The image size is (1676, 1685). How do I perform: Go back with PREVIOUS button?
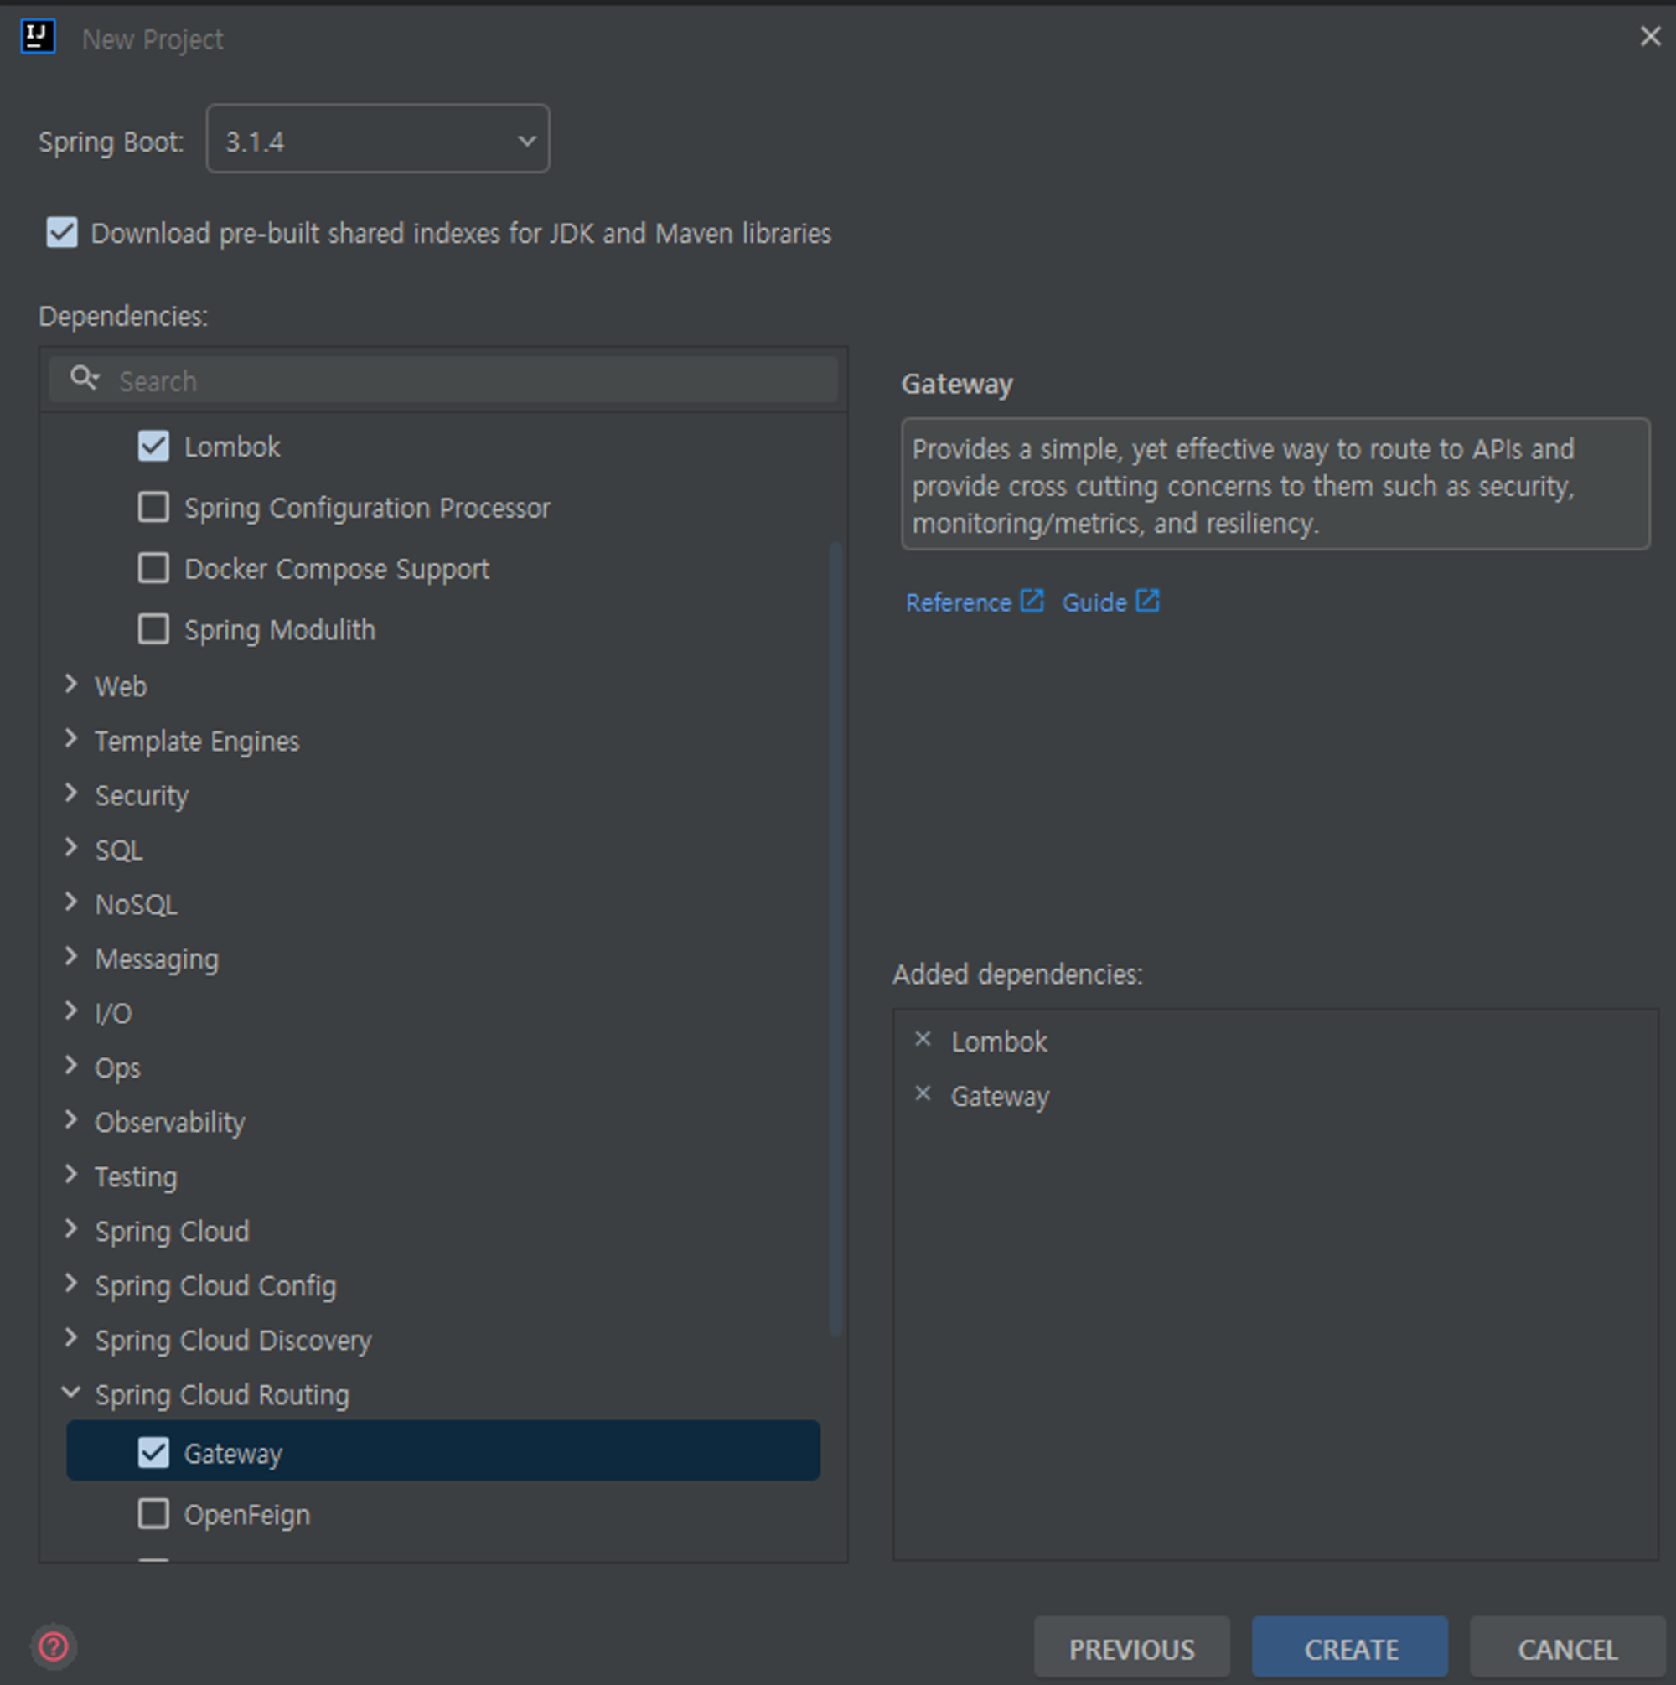[x=1130, y=1648]
